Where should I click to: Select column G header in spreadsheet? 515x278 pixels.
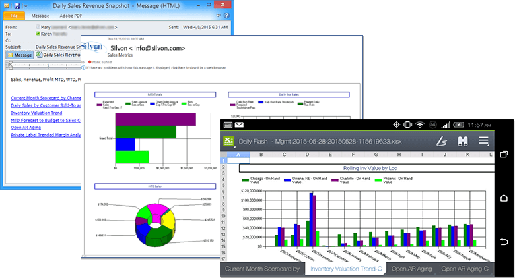pyautogui.click(x=376, y=154)
